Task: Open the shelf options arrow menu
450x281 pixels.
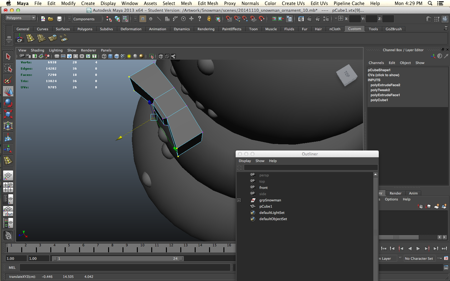Action: 9,42
